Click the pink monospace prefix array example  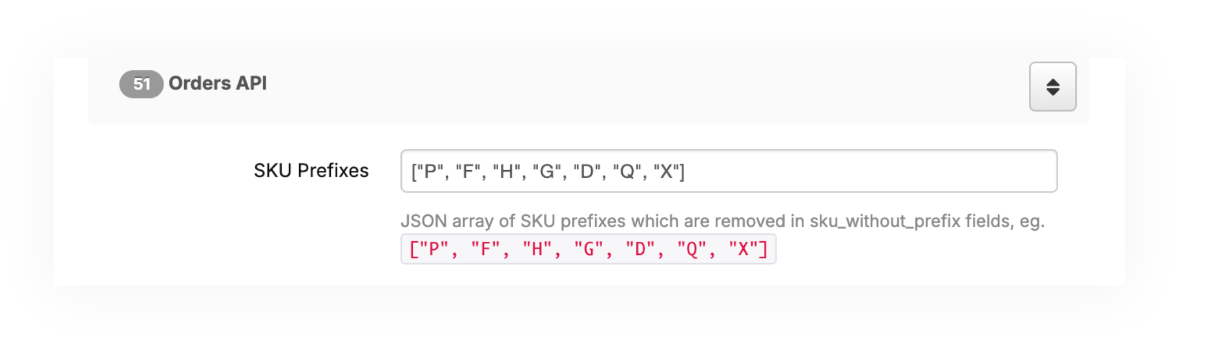click(588, 249)
